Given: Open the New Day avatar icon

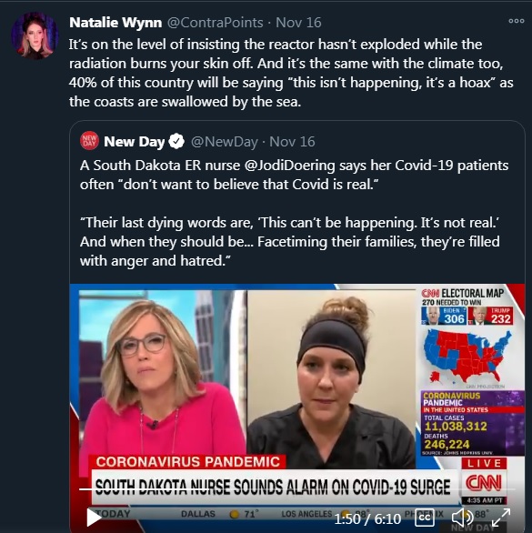Looking at the screenshot, I should tap(89, 140).
